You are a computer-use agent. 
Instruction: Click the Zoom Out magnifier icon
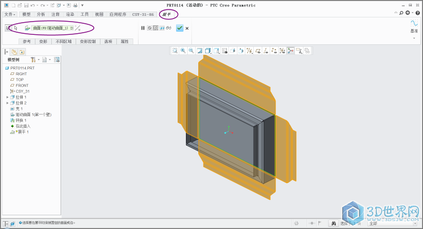coord(191,51)
